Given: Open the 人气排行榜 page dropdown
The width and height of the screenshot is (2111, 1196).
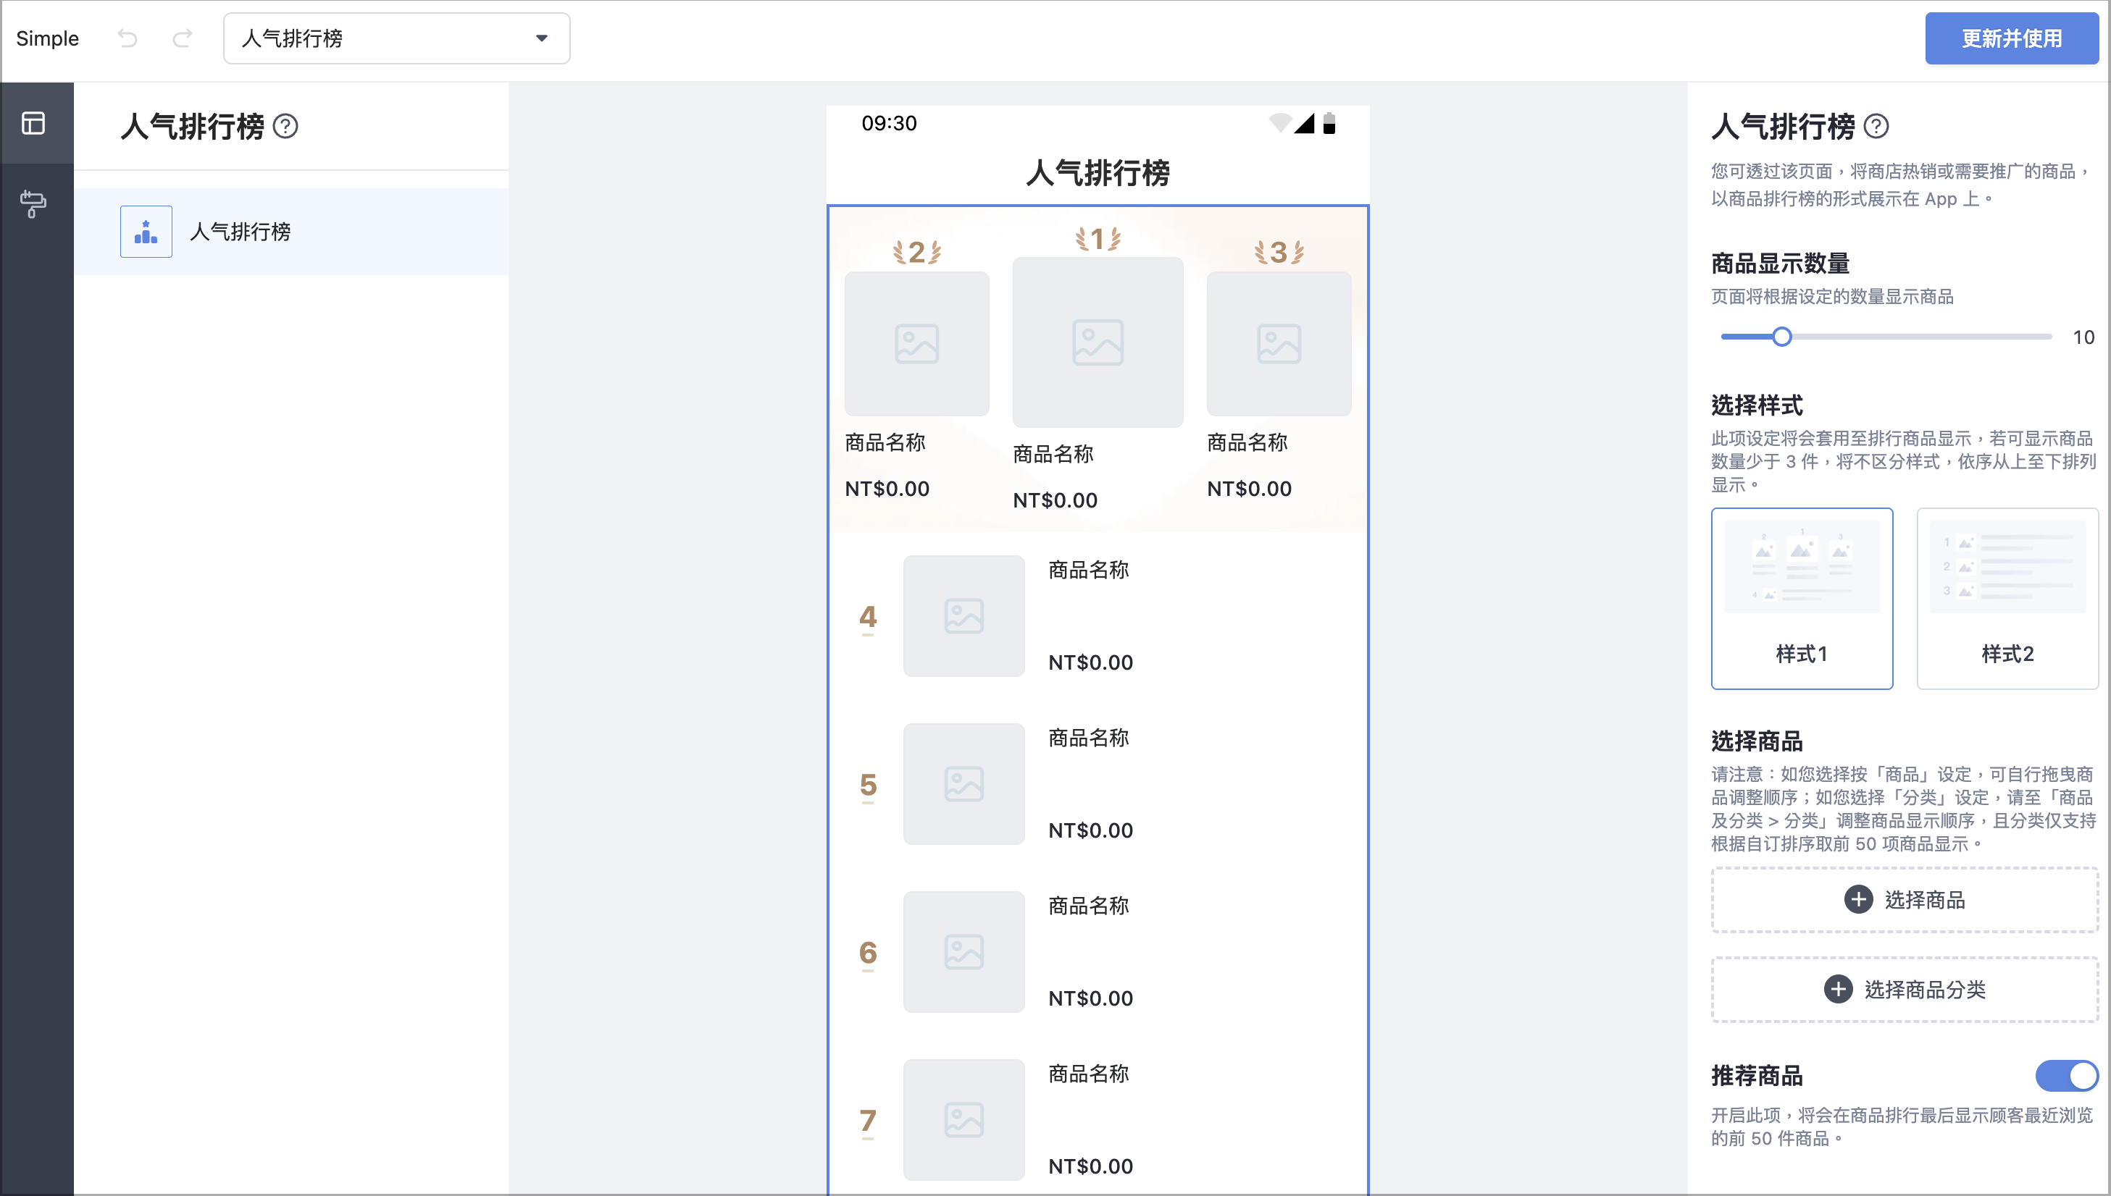Looking at the screenshot, I should pyautogui.click(x=396, y=38).
